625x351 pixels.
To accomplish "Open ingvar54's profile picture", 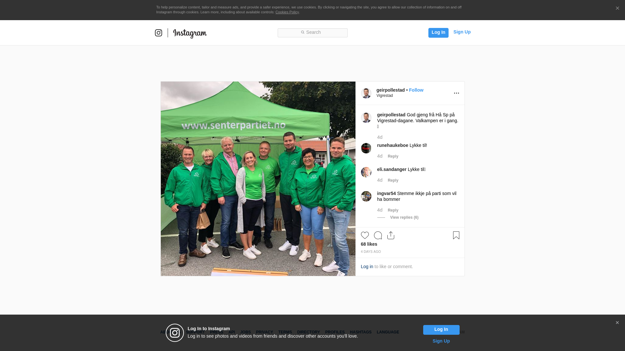I will point(366,196).
